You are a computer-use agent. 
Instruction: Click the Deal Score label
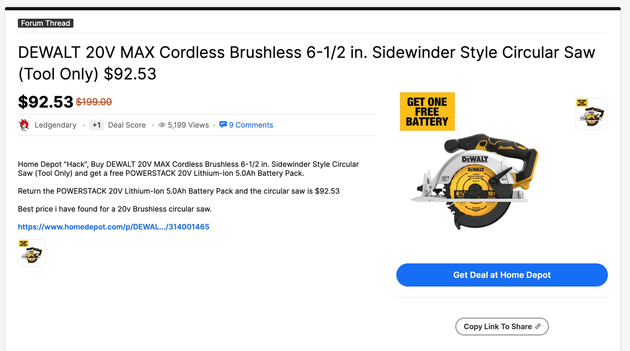pyautogui.click(x=127, y=125)
